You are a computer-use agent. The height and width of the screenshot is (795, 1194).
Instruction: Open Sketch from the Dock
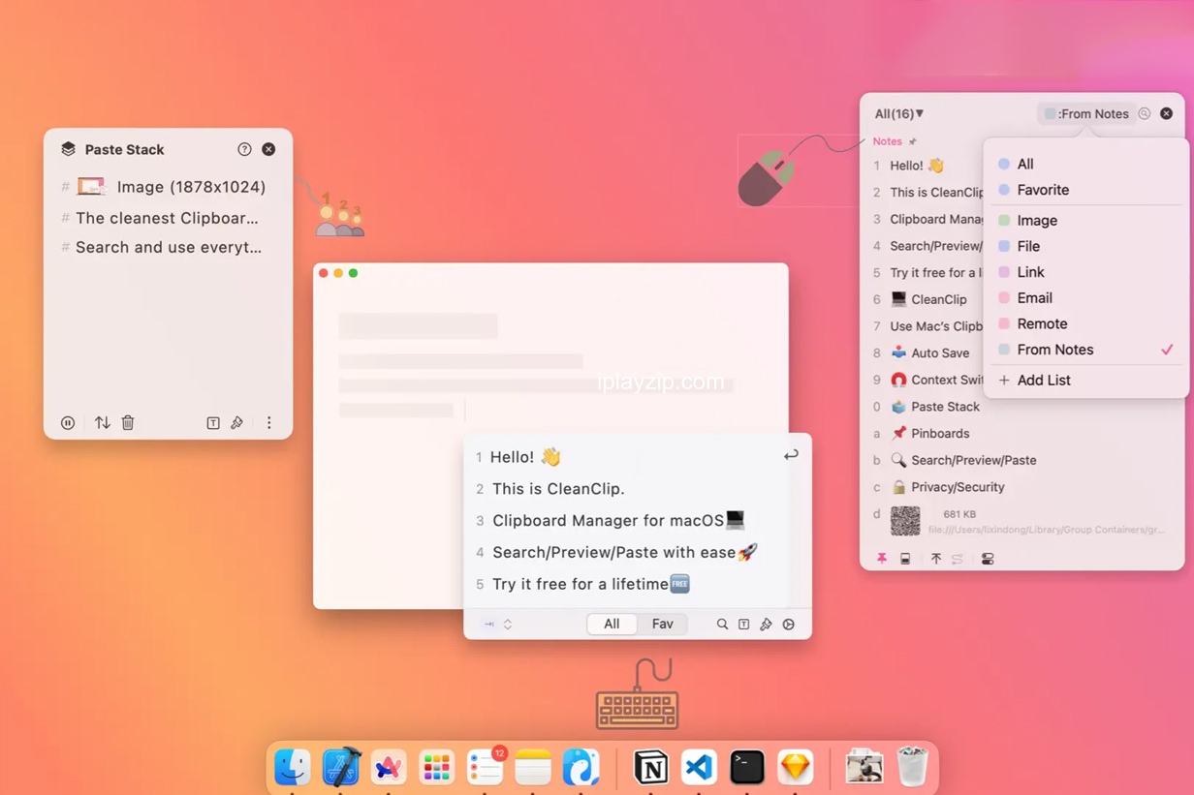pyautogui.click(x=795, y=767)
